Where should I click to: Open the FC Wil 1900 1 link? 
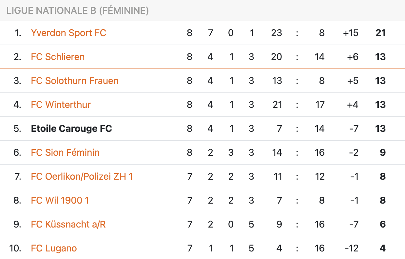(x=60, y=200)
